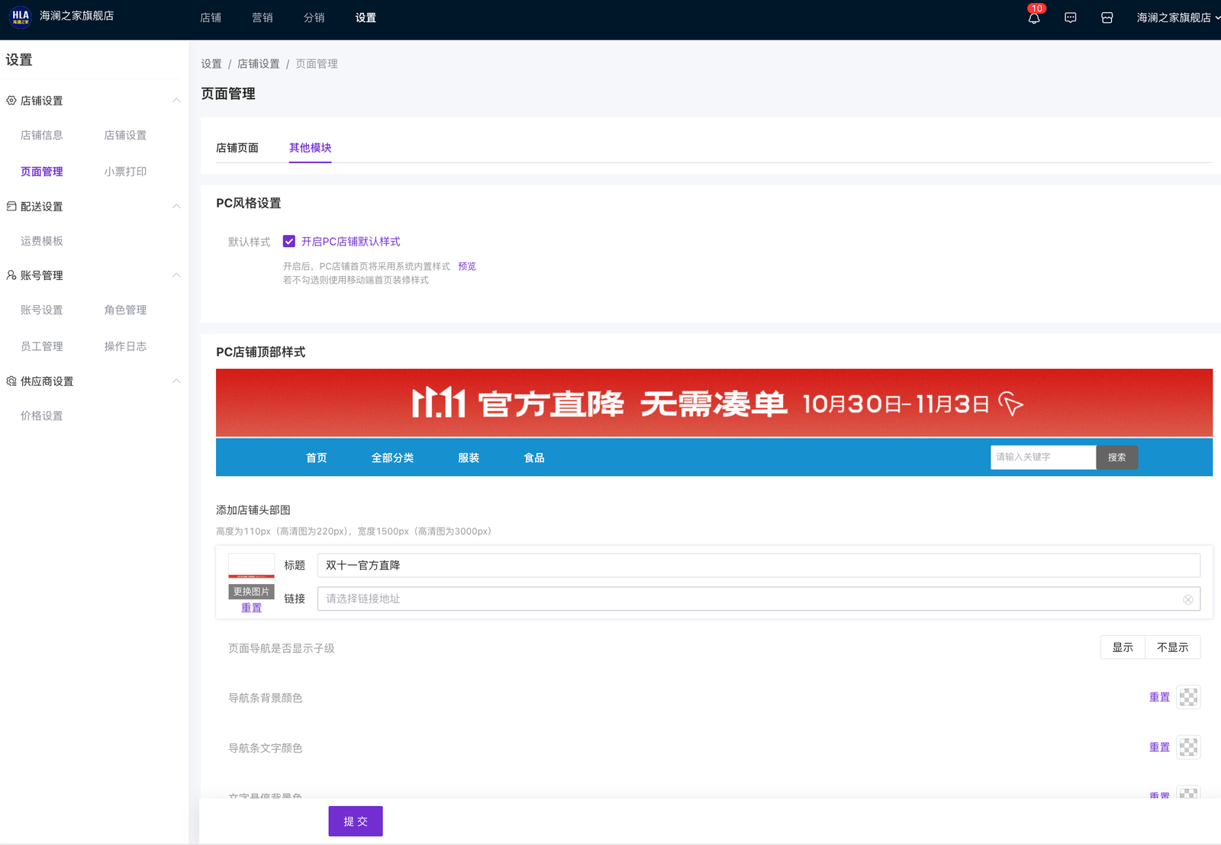This screenshot has height=845, width=1221.
Task: Click the storefront icon in header
Action: tap(1107, 18)
